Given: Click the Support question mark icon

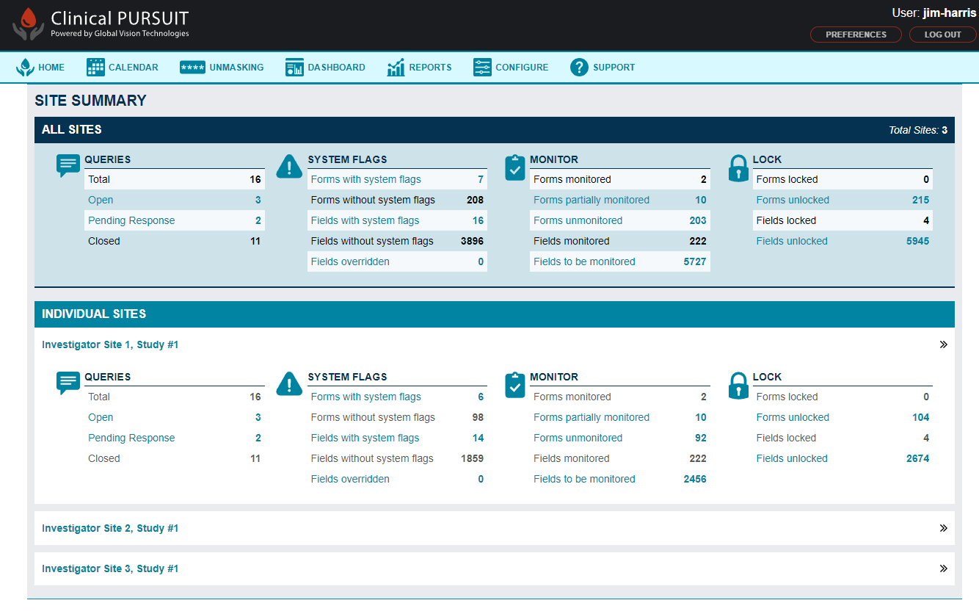Looking at the screenshot, I should (x=579, y=67).
